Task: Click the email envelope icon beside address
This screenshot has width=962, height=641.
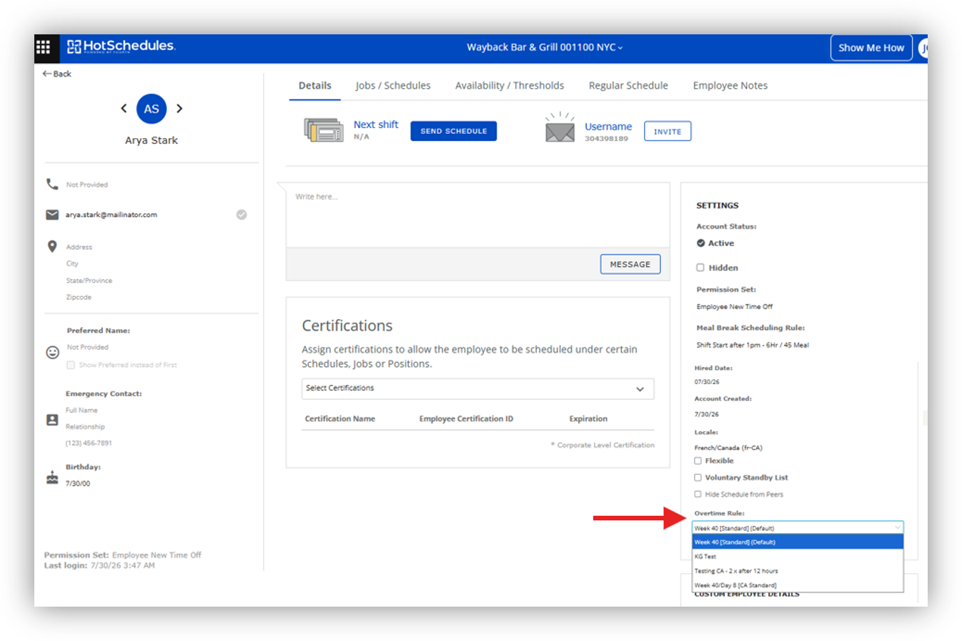Action: [52, 215]
